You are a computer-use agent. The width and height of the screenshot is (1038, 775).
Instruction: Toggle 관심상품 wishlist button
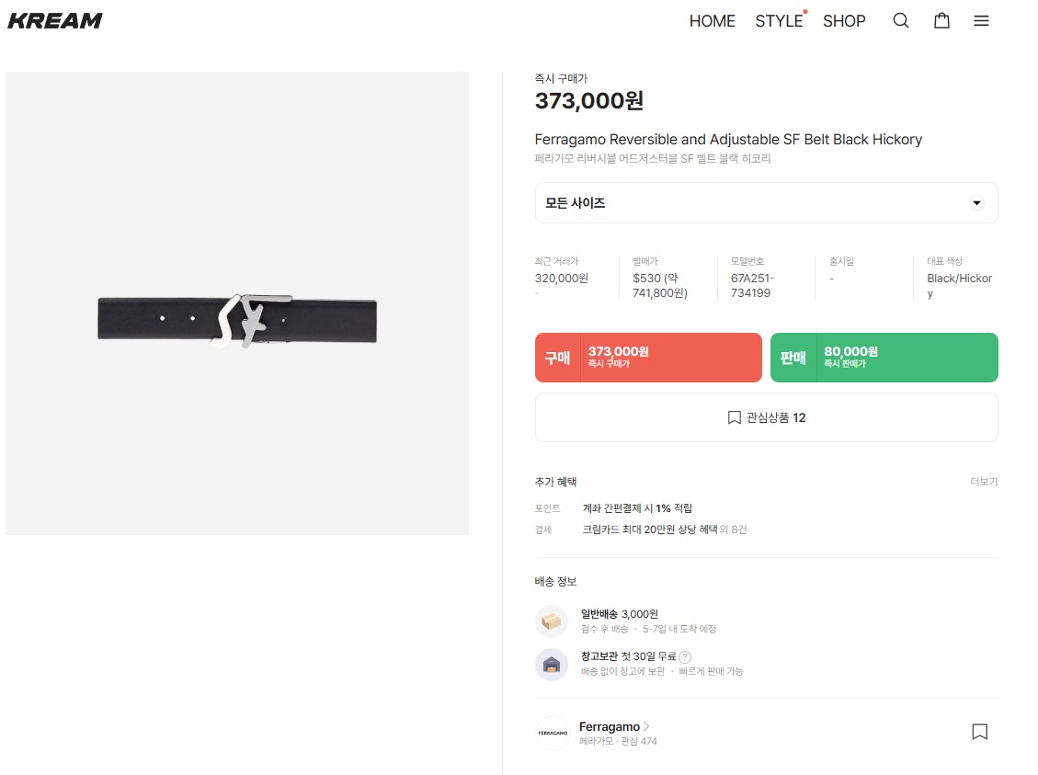[x=766, y=417]
